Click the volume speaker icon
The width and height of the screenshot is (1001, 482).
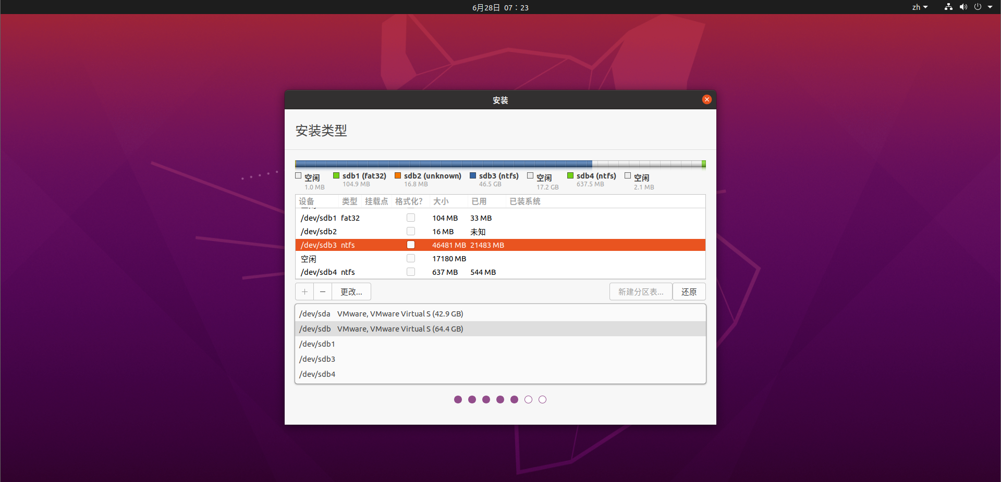tap(963, 7)
